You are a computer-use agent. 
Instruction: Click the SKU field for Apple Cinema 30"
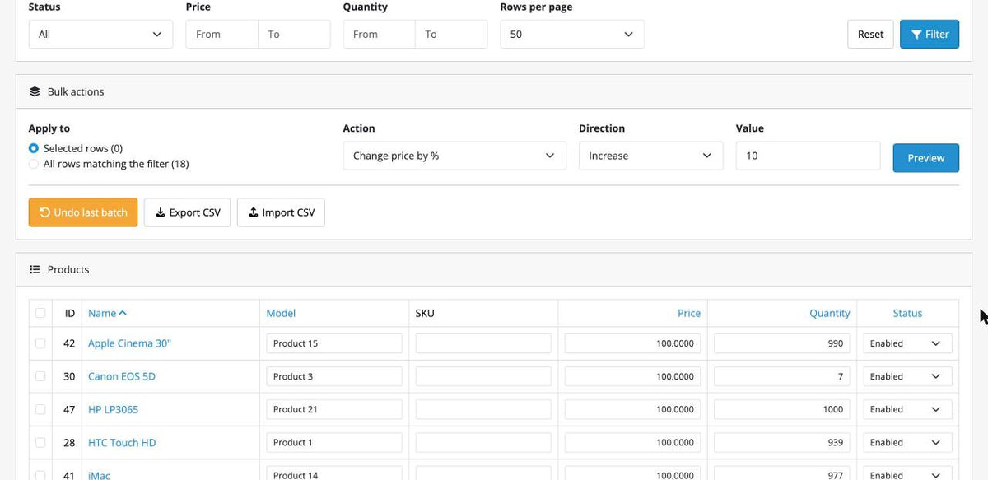[x=483, y=343]
